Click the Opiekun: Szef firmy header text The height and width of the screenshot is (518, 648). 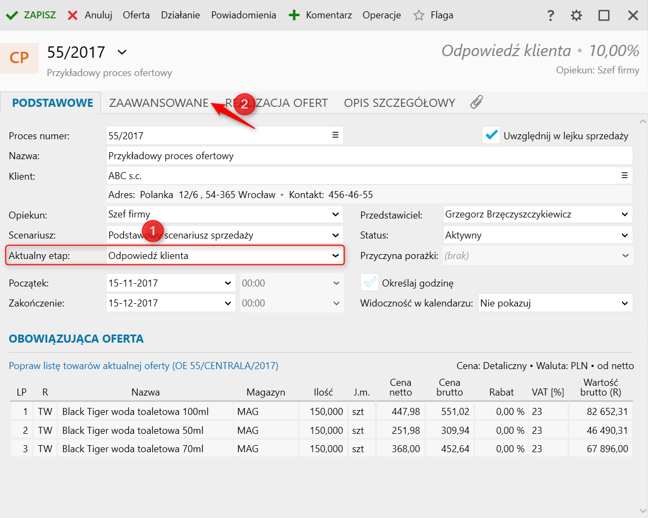click(598, 71)
